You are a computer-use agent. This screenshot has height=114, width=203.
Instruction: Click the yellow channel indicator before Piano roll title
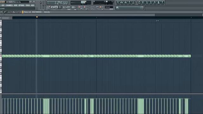point(23,12)
